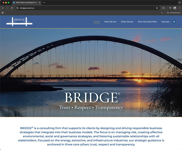Image resolution: width=182 pixels, height=150 pixels.
Task: Select the Connect link in navigation
Action: pos(165,22)
